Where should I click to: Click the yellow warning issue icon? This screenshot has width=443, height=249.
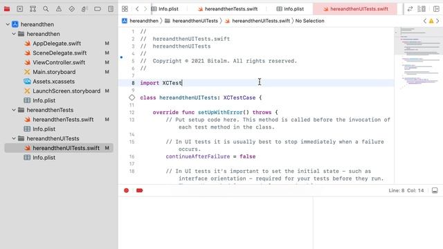point(431,21)
